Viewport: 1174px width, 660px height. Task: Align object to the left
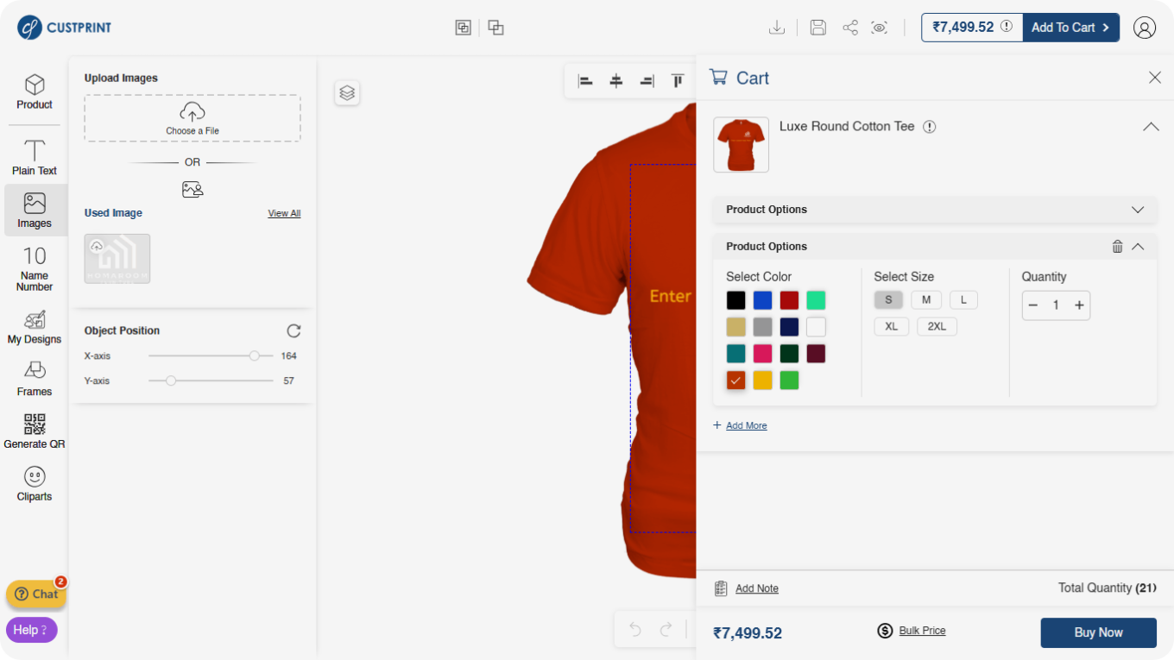tap(585, 81)
